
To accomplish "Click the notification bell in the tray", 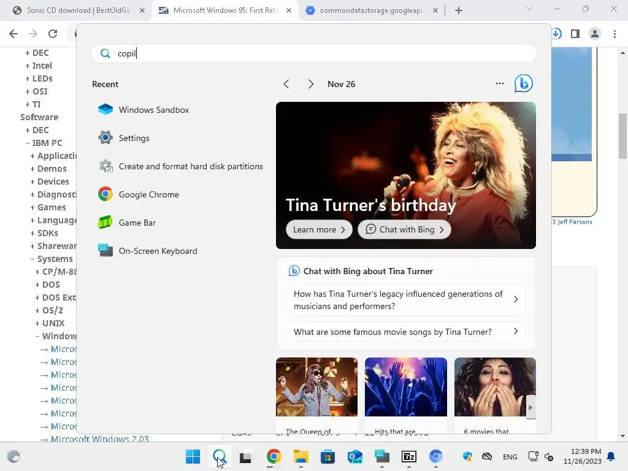I will click(611, 456).
